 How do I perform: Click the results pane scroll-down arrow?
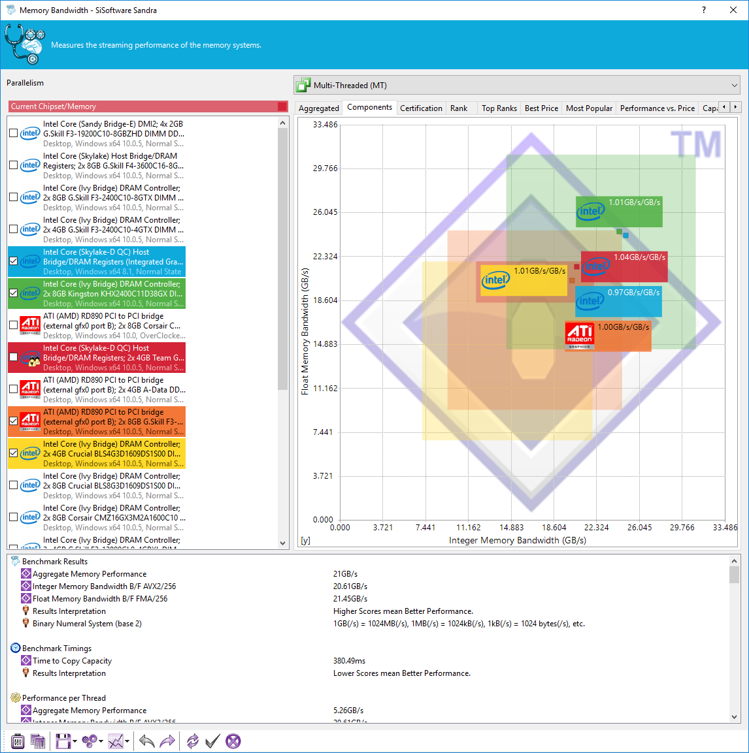(734, 716)
